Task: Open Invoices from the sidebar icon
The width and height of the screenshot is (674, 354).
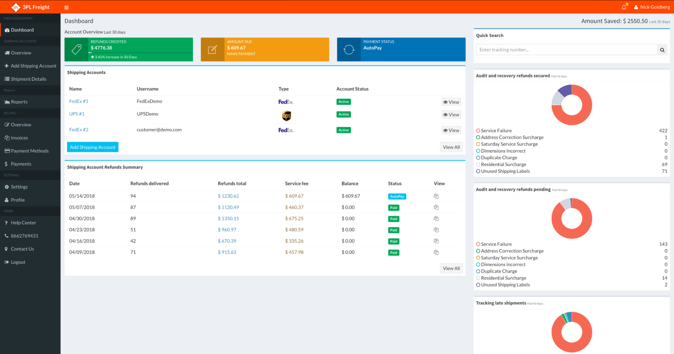Action: pos(7,138)
